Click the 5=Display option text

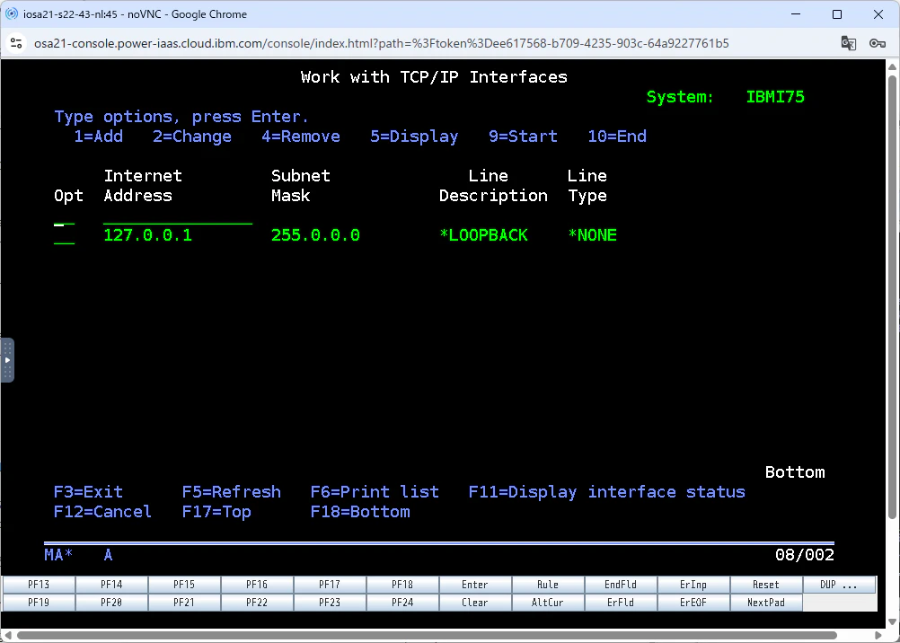[x=414, y=137]
